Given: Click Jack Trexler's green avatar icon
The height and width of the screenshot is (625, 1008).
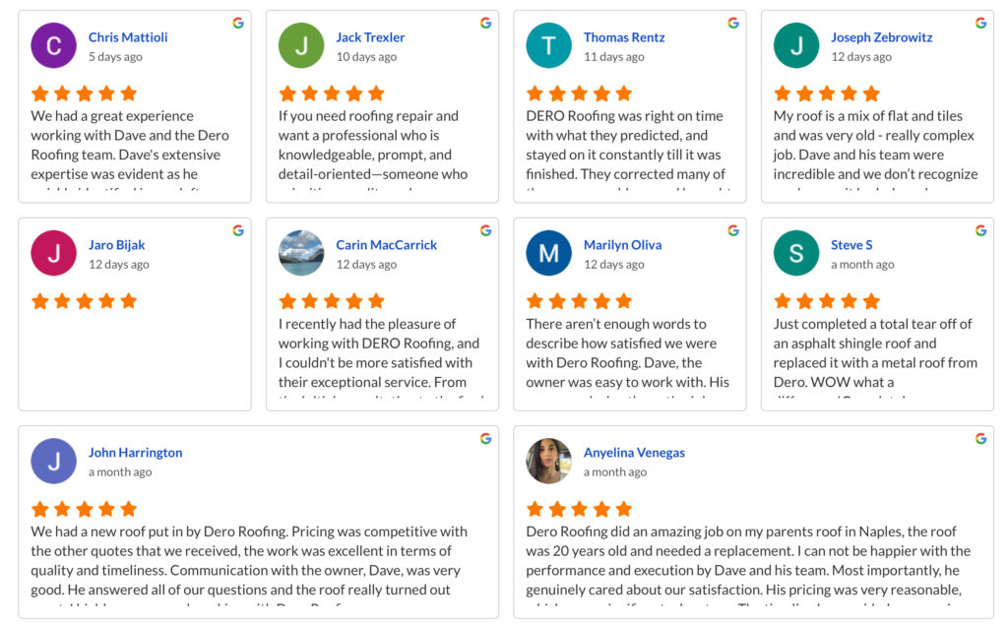Looking at the screenshot, I should pyautogui.click(x=301, y=45).
